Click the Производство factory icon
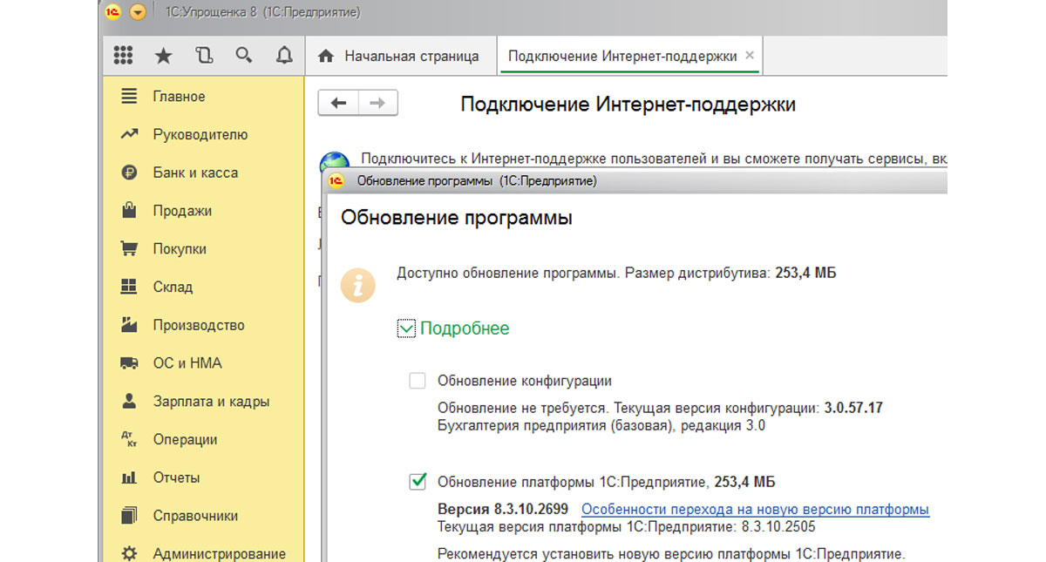1046x562 pixels. point(129,325)
